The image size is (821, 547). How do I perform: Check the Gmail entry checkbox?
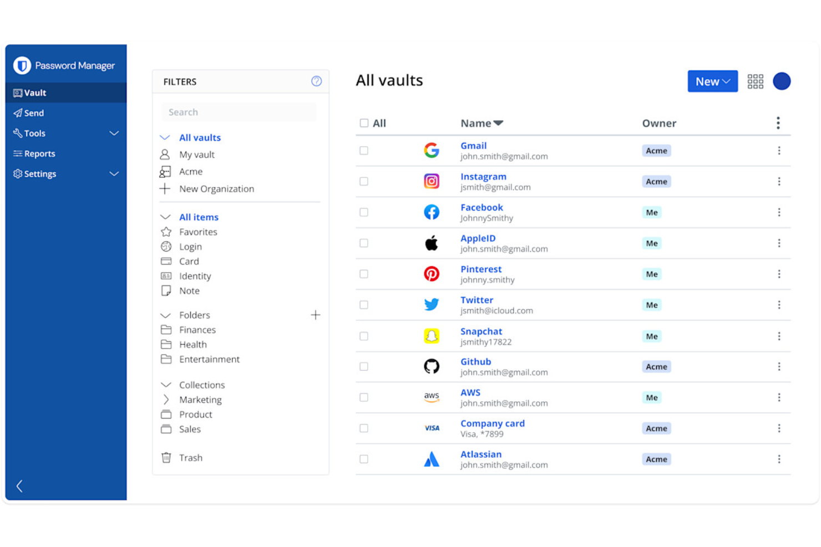363,150
